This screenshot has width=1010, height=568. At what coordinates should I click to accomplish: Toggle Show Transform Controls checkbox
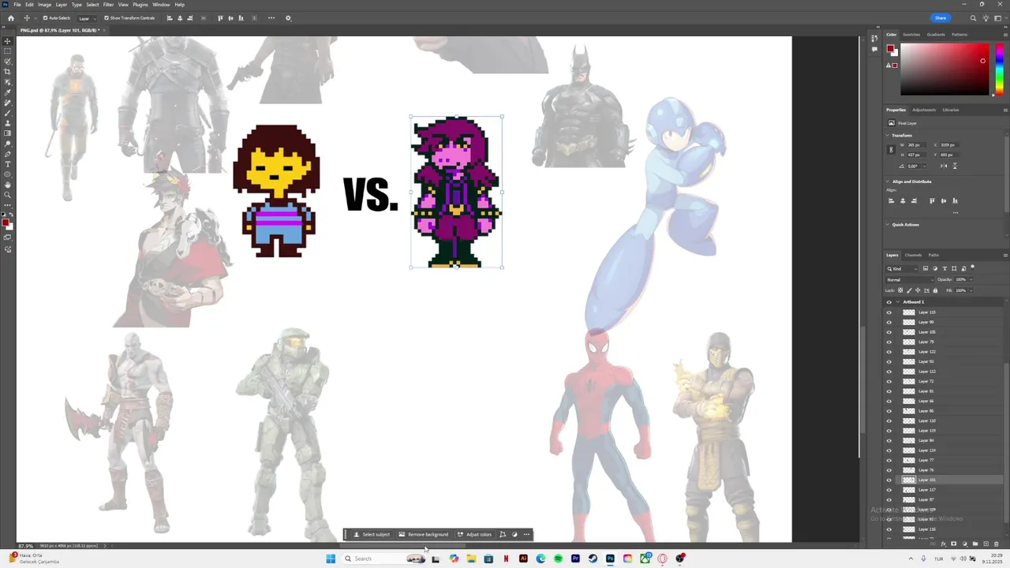[107, 18]
